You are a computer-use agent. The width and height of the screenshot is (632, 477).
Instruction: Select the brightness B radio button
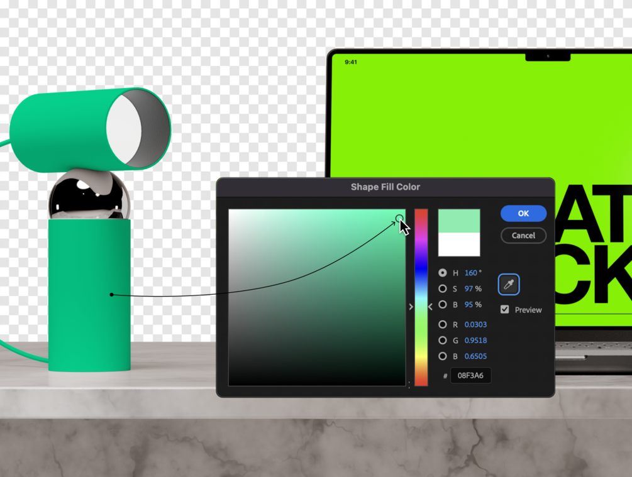click(x=443, y=304)
